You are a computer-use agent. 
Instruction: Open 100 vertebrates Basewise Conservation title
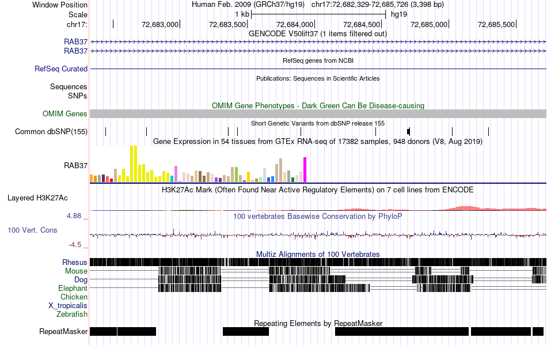click(x=318, y=217)
